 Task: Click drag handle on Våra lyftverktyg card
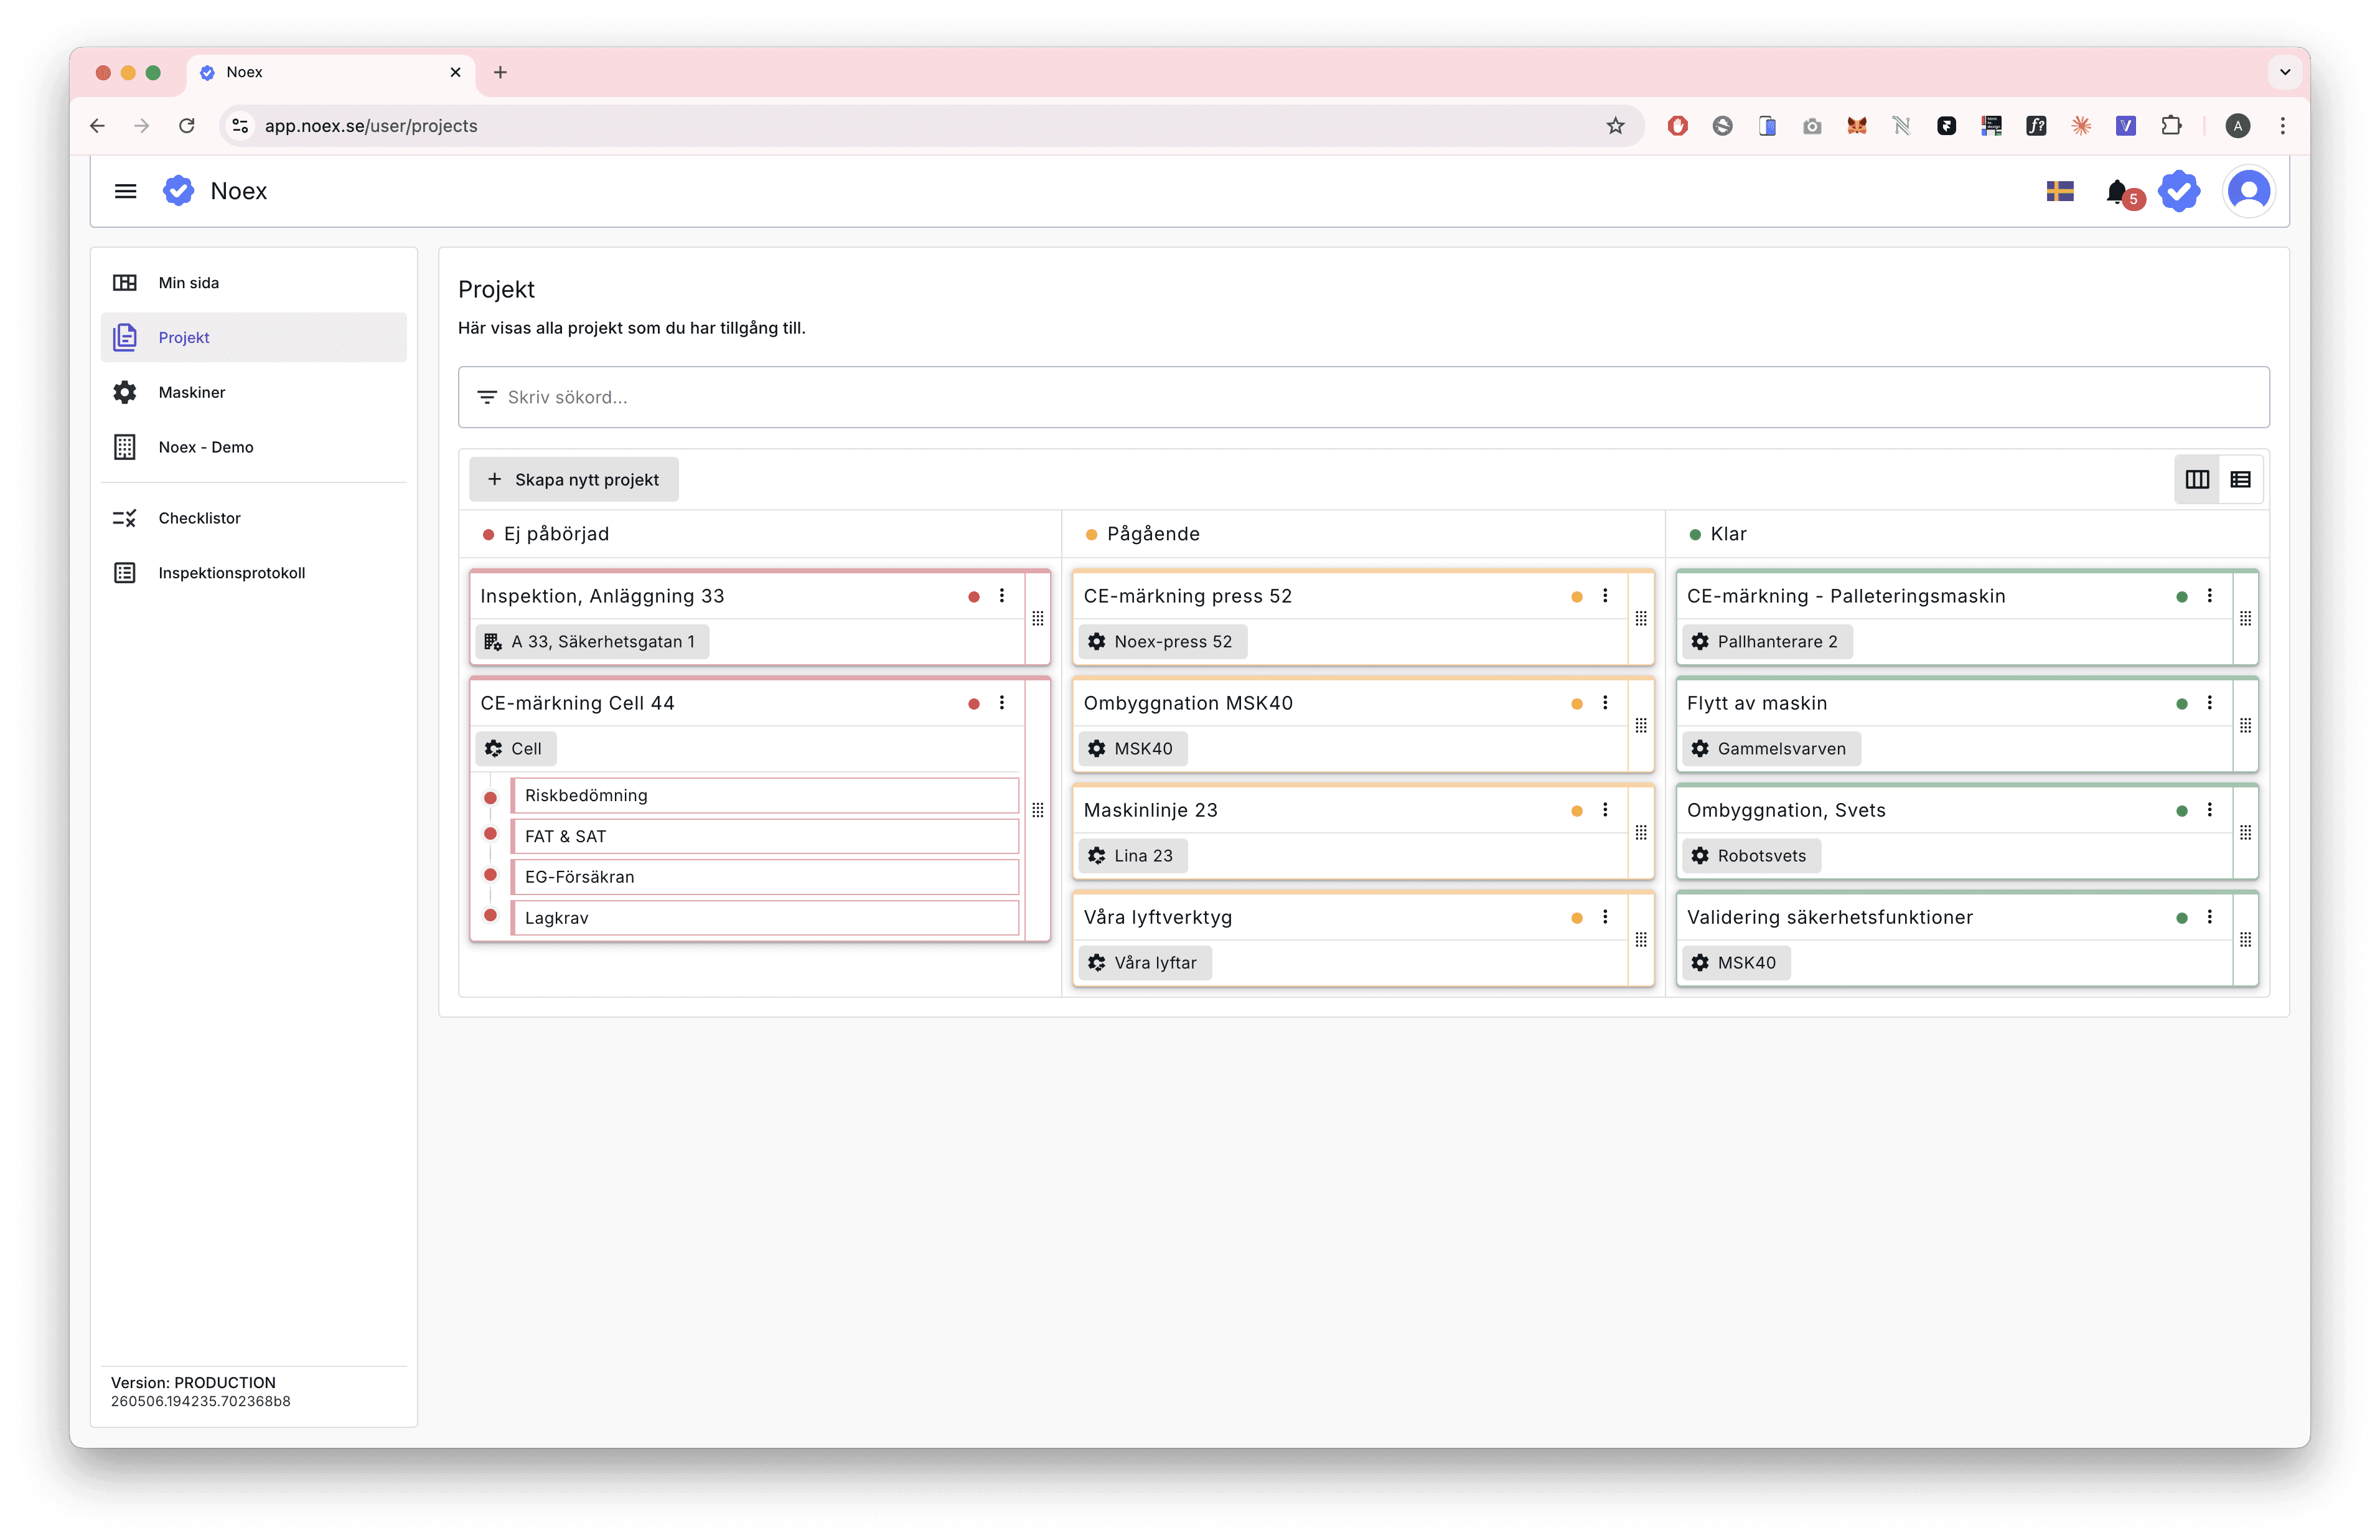(1641, 939)
